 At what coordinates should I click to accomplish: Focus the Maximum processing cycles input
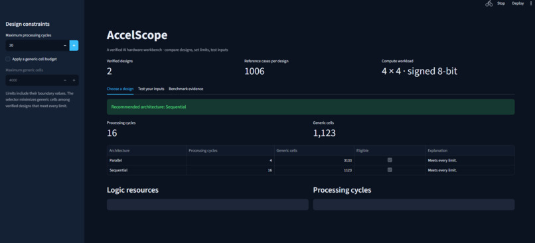33,45
